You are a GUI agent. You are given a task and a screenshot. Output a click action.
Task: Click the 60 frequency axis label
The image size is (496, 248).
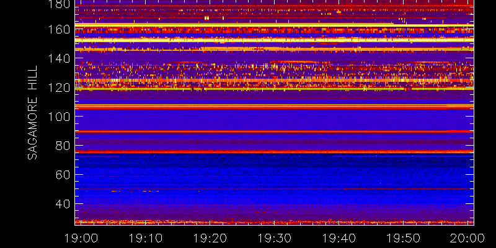coord(63,175)
